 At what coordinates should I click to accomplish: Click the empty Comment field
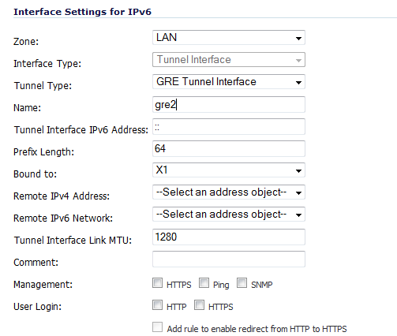229,259
